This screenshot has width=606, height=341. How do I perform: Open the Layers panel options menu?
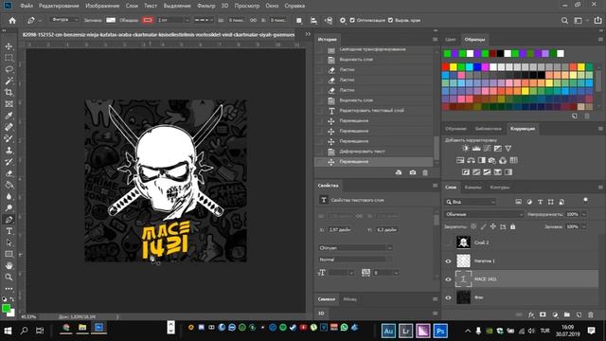600,188
